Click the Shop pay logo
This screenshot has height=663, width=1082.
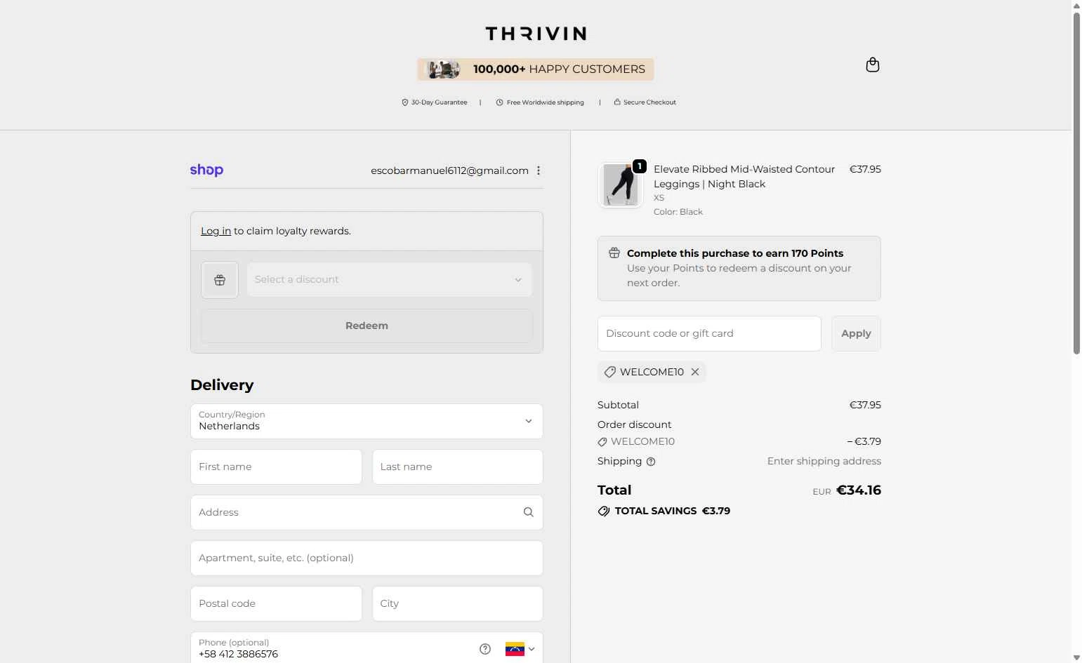coord(206,170)
